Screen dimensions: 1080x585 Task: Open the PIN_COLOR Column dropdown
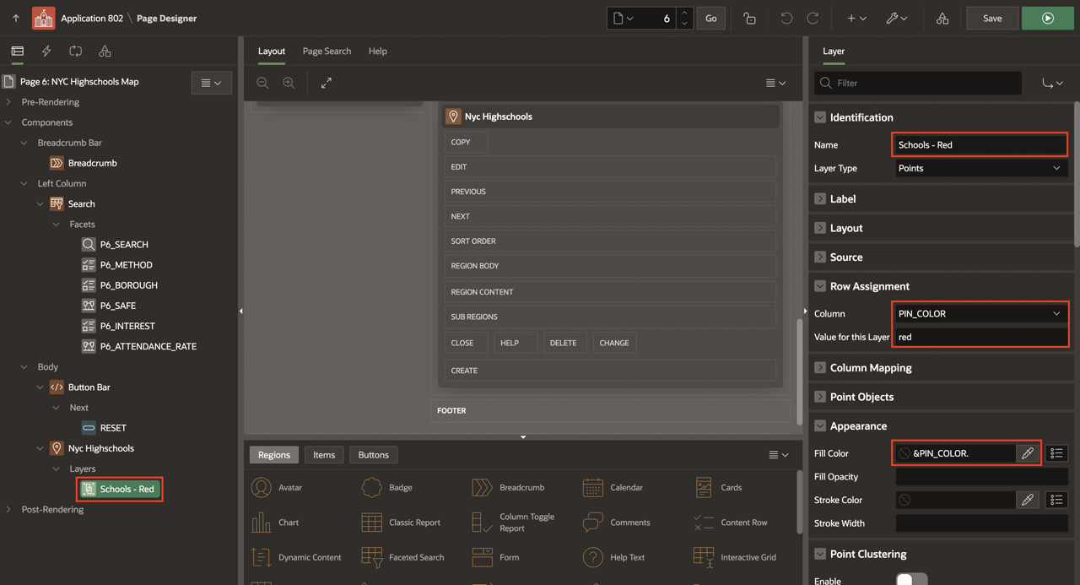[980, 313]
